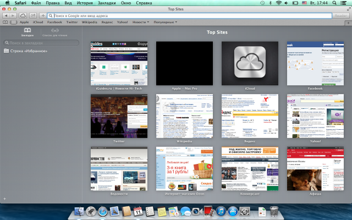Open the Wi-Fi status icon in menu bar

coord(278,3)
